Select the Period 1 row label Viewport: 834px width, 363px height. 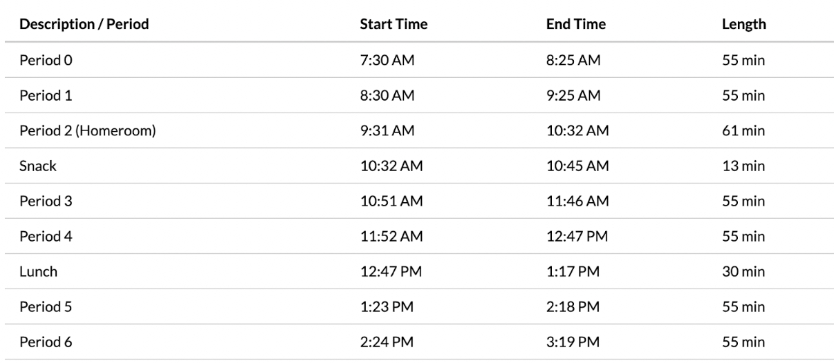46,95
